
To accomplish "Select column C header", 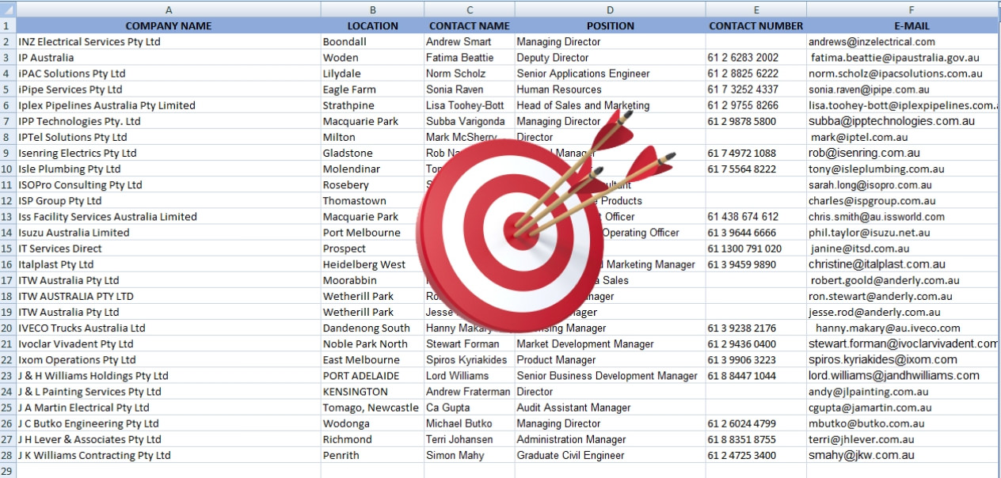I will pos(470,9).
